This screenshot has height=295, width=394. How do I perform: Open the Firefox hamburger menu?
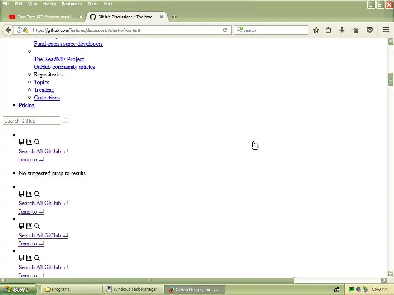pyautogui.click(x=386, y=30)
